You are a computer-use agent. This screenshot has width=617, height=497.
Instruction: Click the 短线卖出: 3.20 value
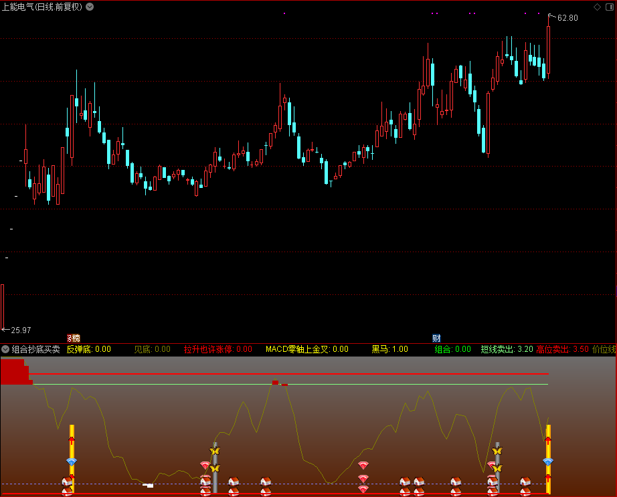pos(507,349)
